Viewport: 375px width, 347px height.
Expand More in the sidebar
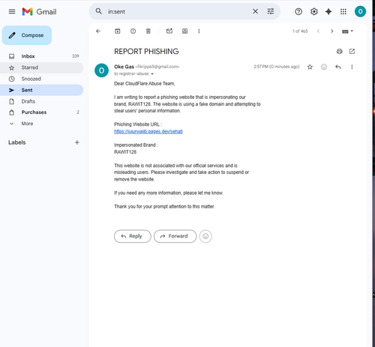click(41, 124)
